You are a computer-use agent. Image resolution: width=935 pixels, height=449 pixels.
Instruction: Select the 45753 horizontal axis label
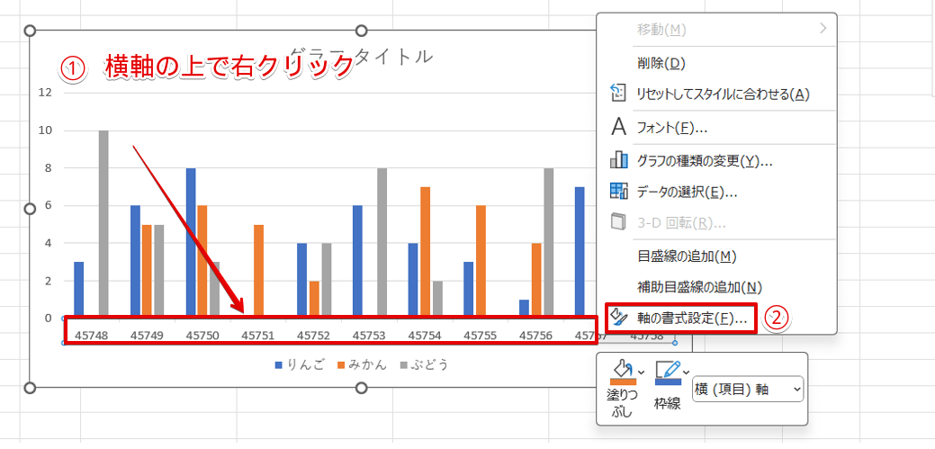368,335
